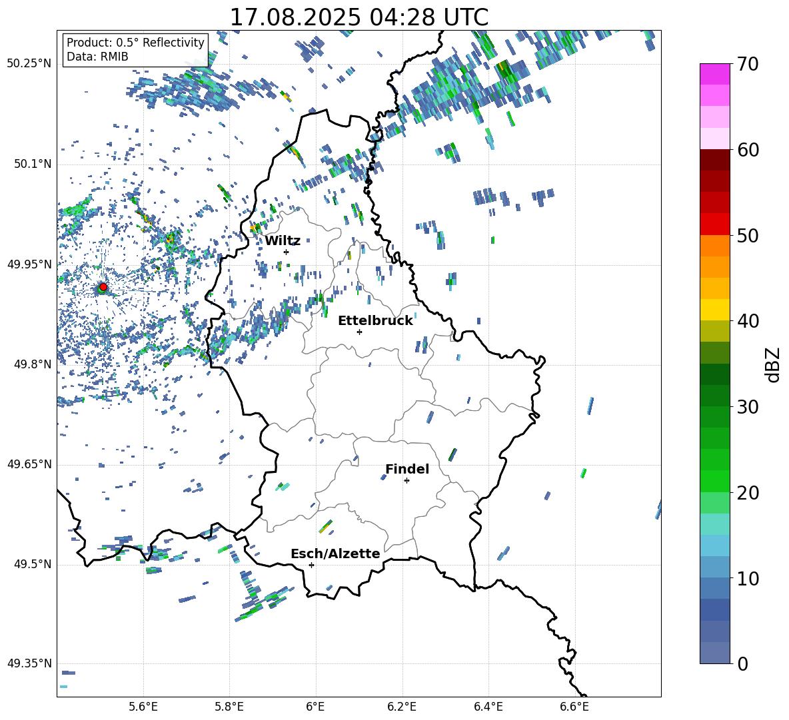Pick the yellow swatch just above 40 dBZ
The height and width of the screenshot is (720, 789).
coord(714,310)
